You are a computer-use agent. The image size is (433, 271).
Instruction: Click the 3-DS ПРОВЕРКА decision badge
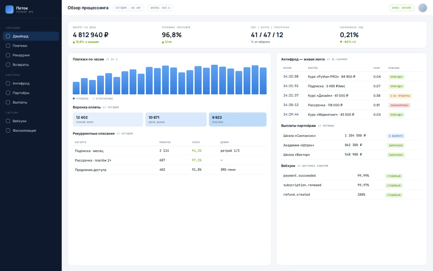pyautogui.click(x=400, y=96)
